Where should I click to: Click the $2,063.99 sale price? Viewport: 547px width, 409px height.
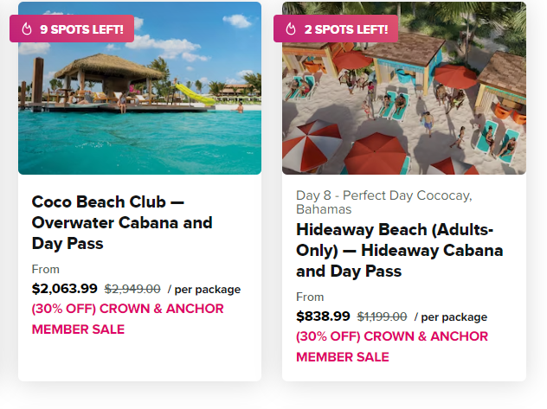(65, 289)
